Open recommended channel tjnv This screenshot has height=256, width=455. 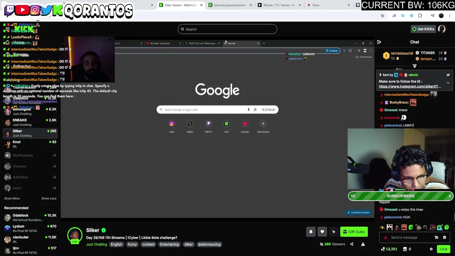coord(30,250)
